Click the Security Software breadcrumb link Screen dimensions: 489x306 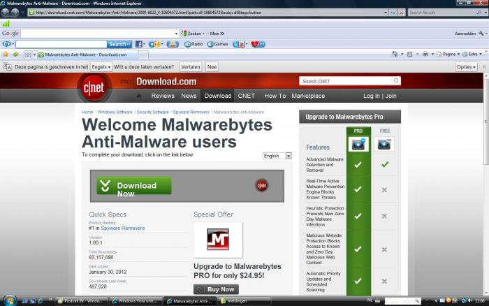(x=152, y=112)
